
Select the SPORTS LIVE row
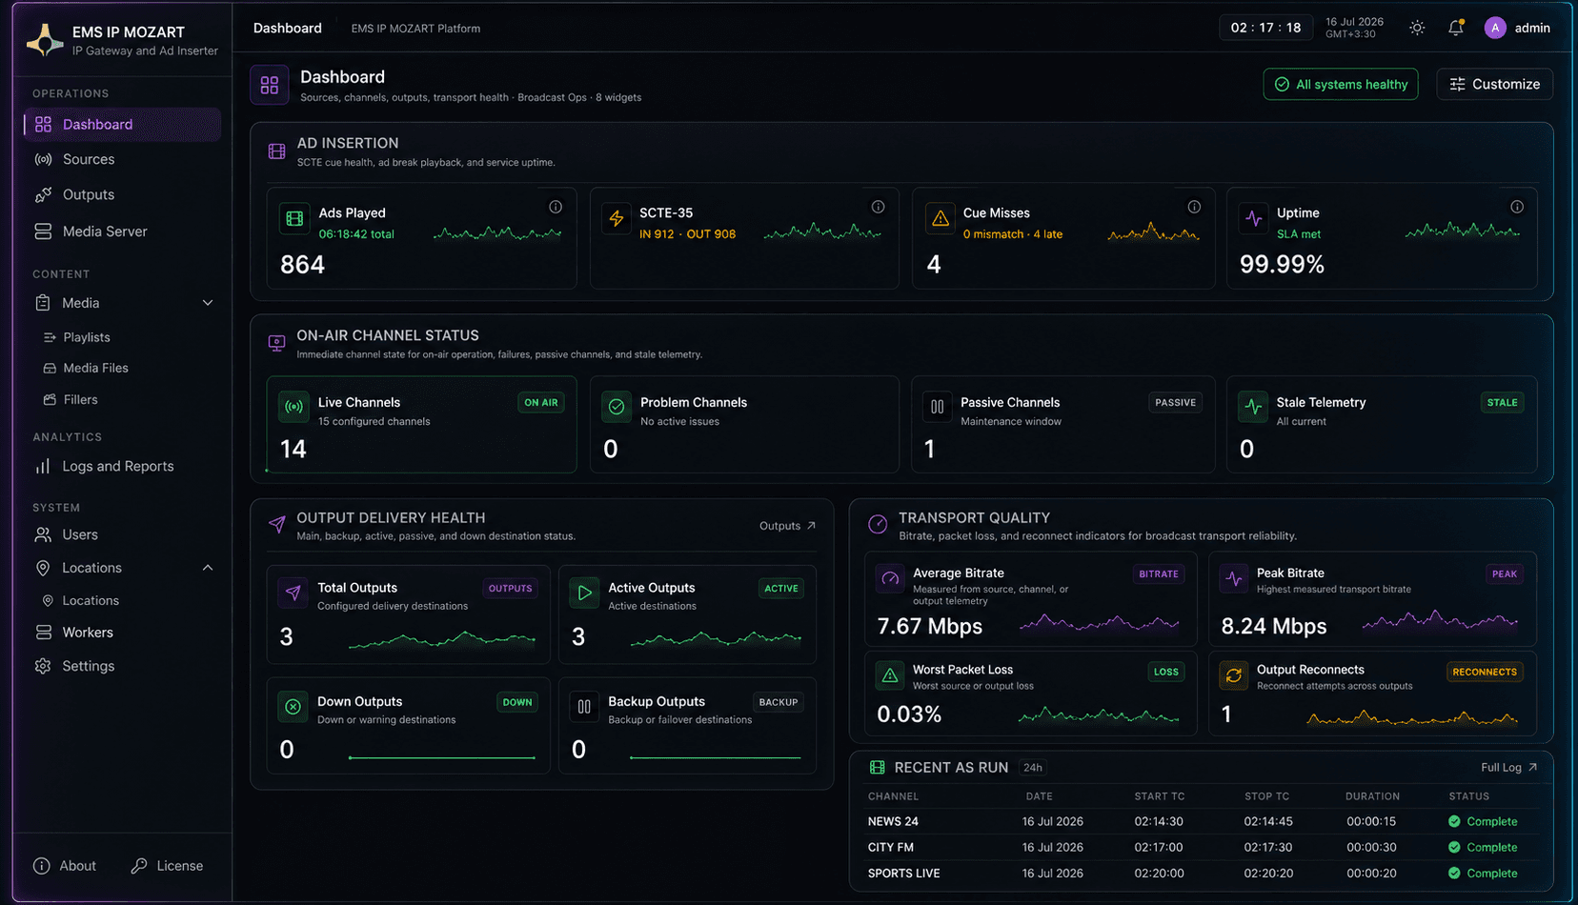click(x=1200, y=873)
